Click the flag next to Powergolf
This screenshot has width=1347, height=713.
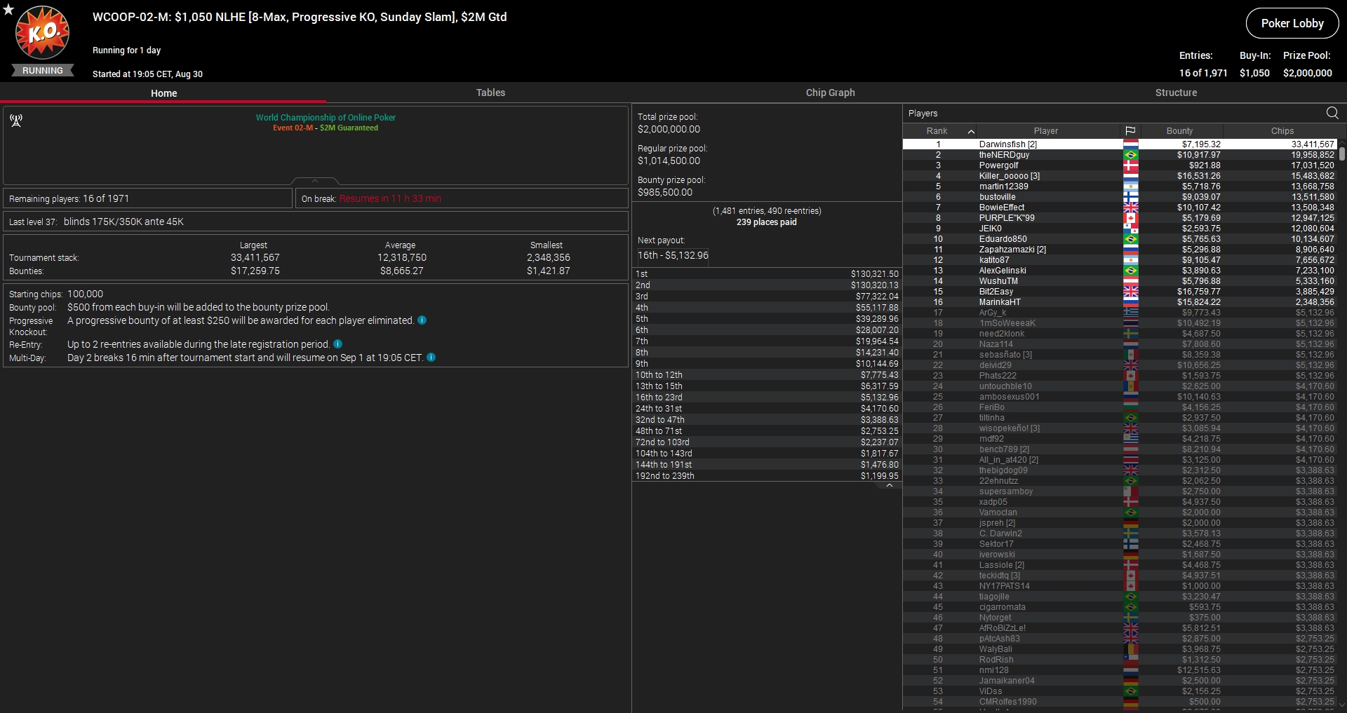(1130, 165)
